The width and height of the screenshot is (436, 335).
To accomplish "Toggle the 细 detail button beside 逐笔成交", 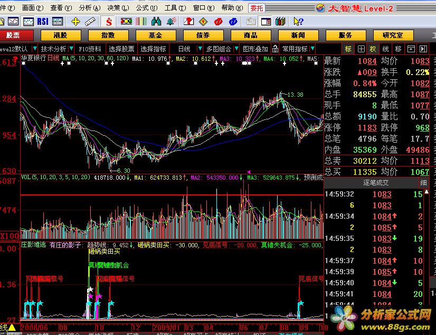I will [423, 183].
